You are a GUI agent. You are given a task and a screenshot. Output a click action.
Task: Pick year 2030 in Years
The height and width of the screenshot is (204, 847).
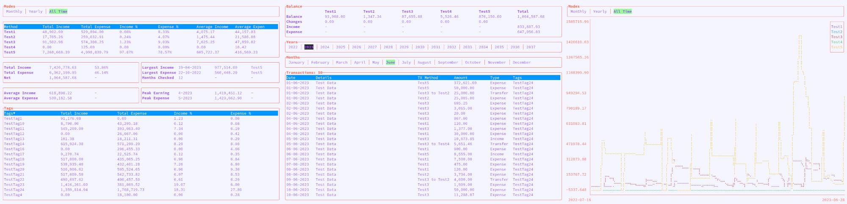(420, 47)
